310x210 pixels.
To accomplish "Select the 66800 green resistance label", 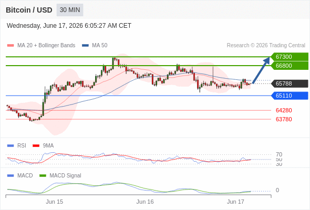I will click(290, 66).
